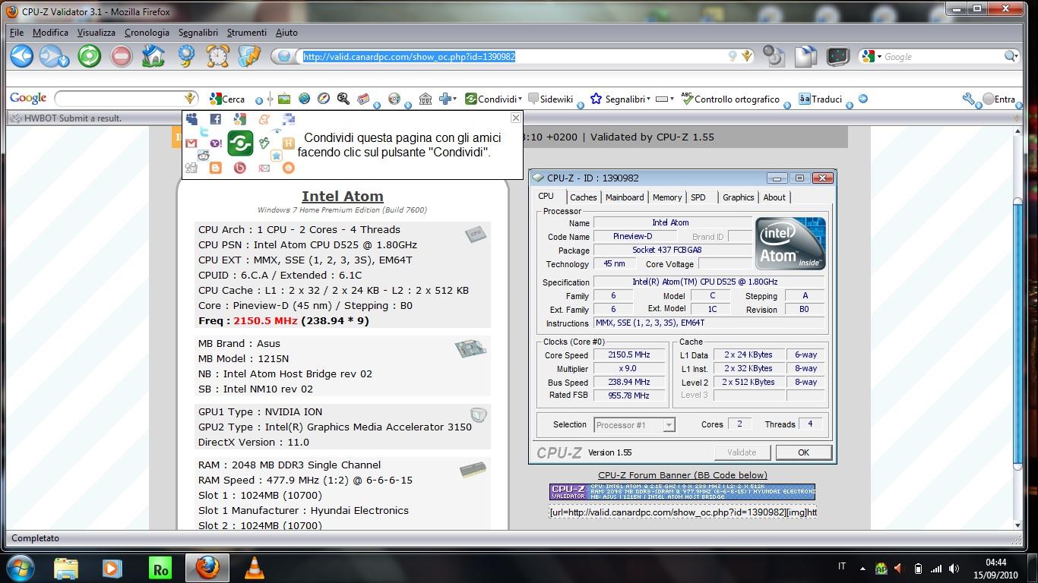Viewport: 1038px width, 583px height.
Task: Click the copy pages icon in navigation toolbar
Action: [x=805, y=56]
